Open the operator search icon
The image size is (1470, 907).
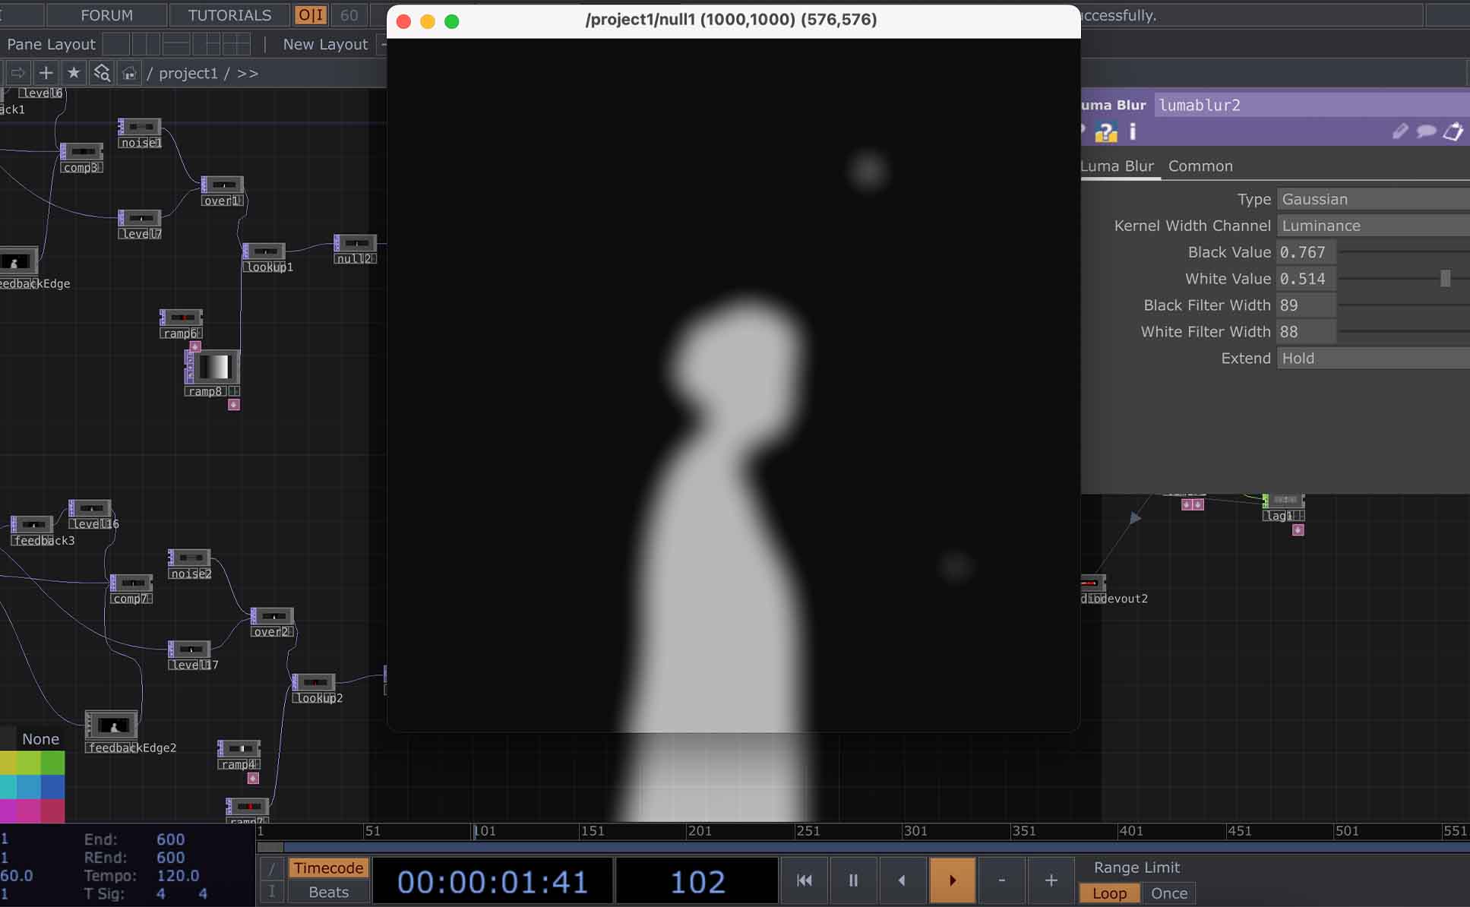[x=101, y=73]
